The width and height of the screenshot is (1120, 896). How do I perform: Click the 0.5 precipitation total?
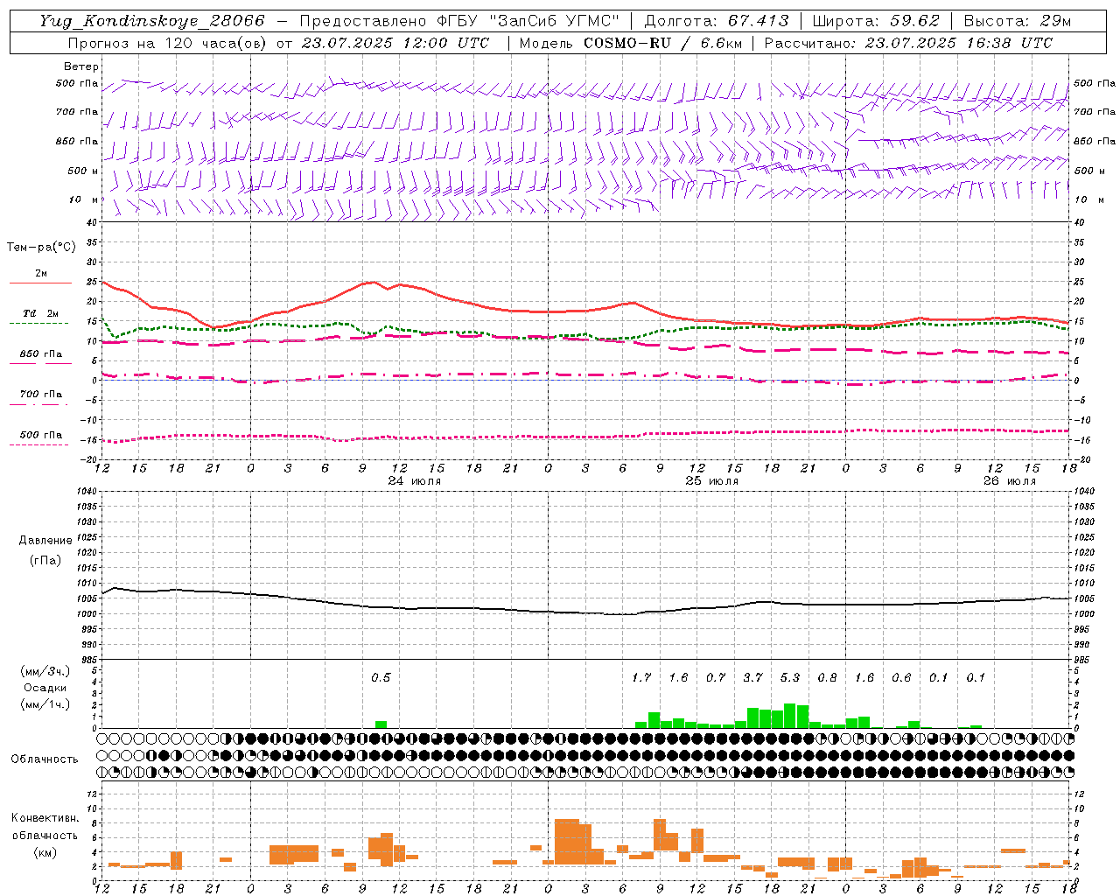point(381,678)
